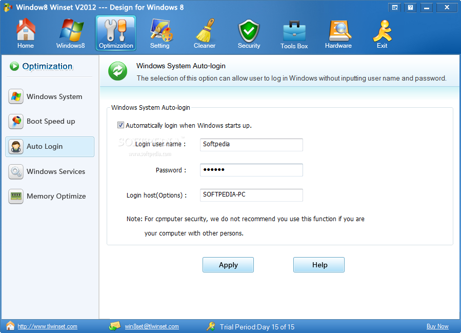461x333 pixels.
Task: Click the envelope email icon
Action: [115, 326]
